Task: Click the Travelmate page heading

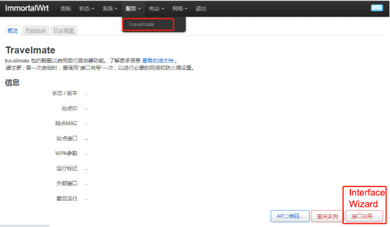Action: coord(30,50)
